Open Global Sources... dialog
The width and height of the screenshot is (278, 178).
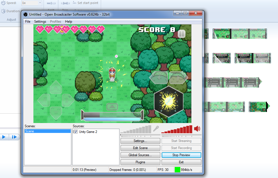pyautogui.click(x=140, y=155)
